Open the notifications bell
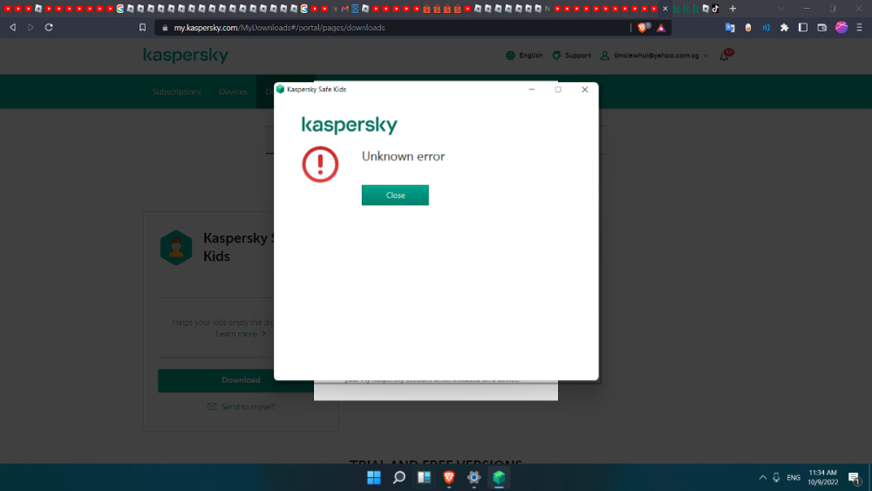 pos(725,55)
